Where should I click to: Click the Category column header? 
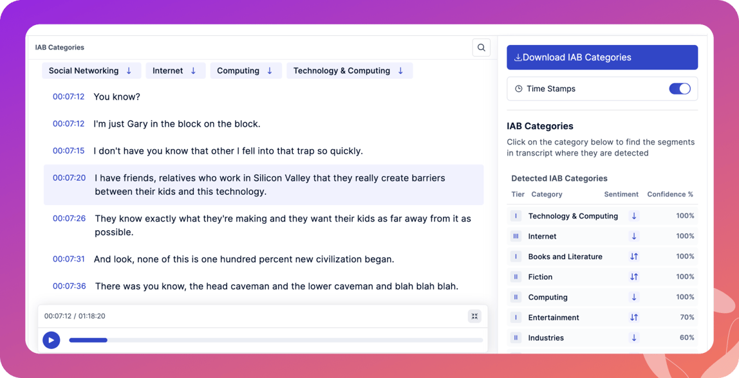point(547,194)
